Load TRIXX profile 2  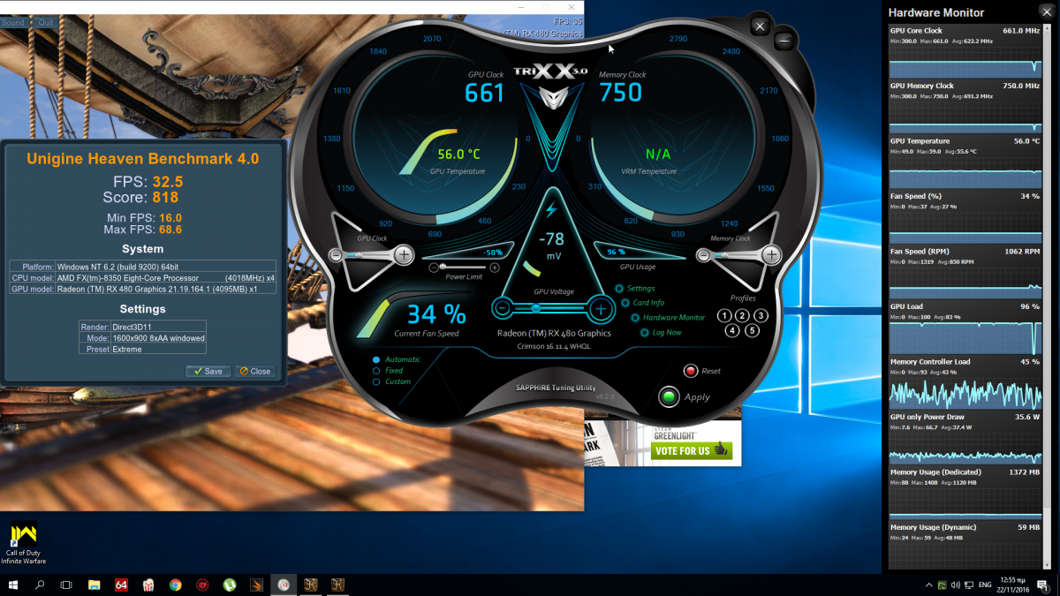pyautogui.click(x=743, y=315)
